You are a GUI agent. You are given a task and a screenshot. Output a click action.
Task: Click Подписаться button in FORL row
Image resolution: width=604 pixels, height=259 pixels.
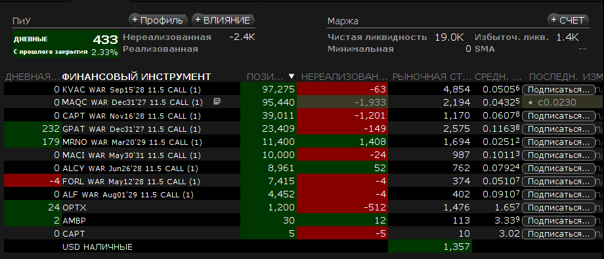coord(559,181)
